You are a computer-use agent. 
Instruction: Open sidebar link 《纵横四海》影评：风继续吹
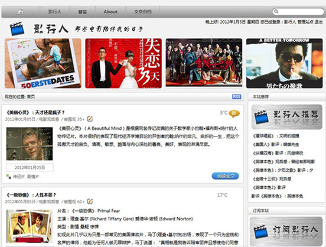[x=278, y=153]
